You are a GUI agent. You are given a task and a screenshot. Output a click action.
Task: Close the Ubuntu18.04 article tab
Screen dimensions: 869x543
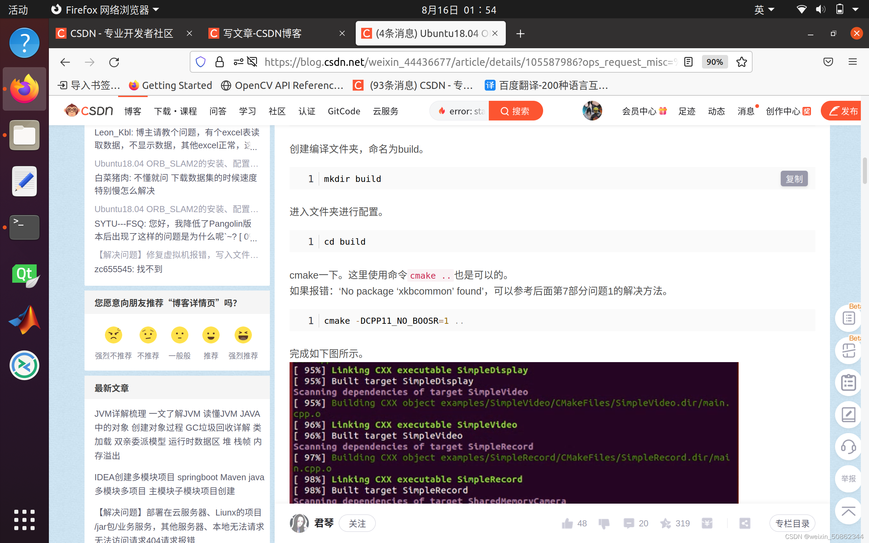[x=495, y=33]
